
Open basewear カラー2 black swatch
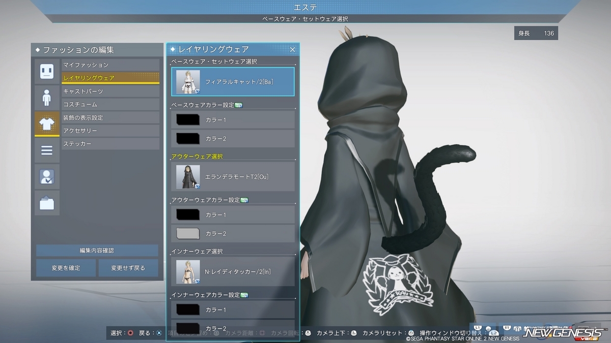(188, 138)
